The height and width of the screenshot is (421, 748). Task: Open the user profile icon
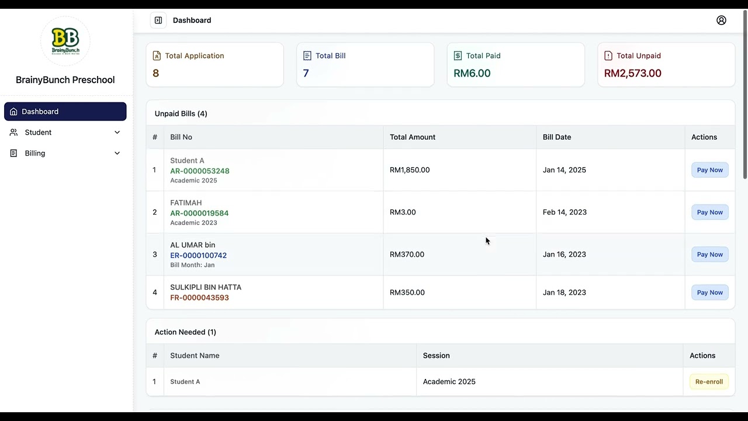(x=721, y=20)
